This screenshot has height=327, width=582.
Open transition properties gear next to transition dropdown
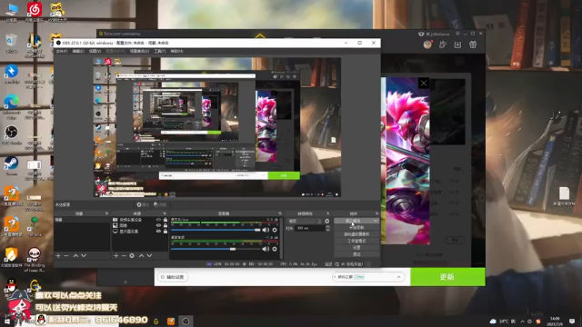pos(327,221)
